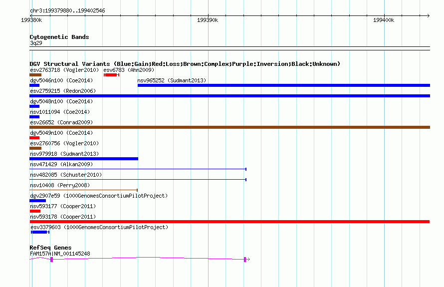Click the RefSeq Genes track heading
The image size is (444, 287).
point(50,248)
